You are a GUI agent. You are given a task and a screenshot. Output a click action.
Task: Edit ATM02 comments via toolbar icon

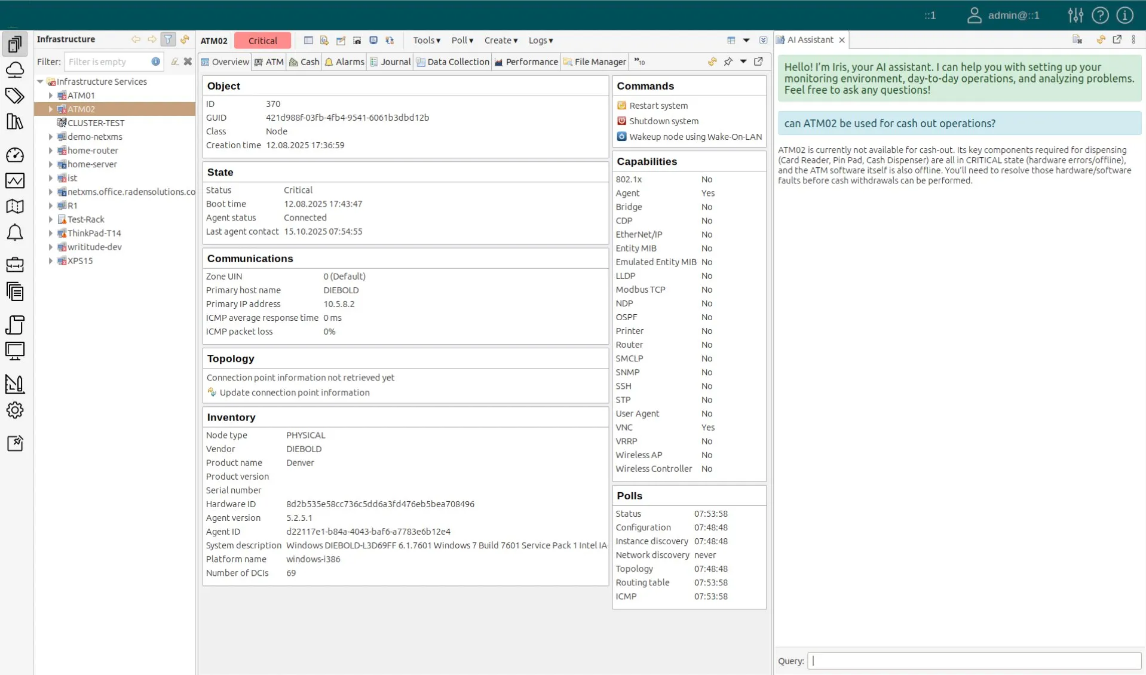[x=341, y=40]
